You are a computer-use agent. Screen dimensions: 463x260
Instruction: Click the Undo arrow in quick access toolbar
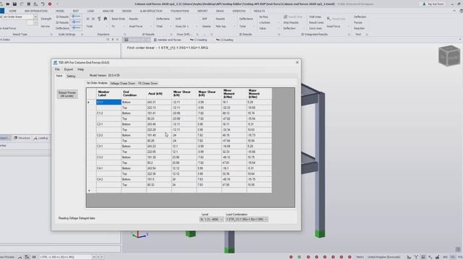[43, 4]
